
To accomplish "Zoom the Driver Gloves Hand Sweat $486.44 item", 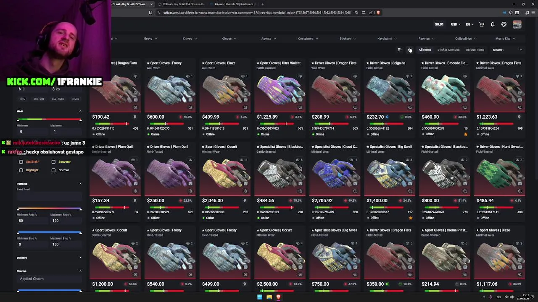I will (x=520, y=191).
